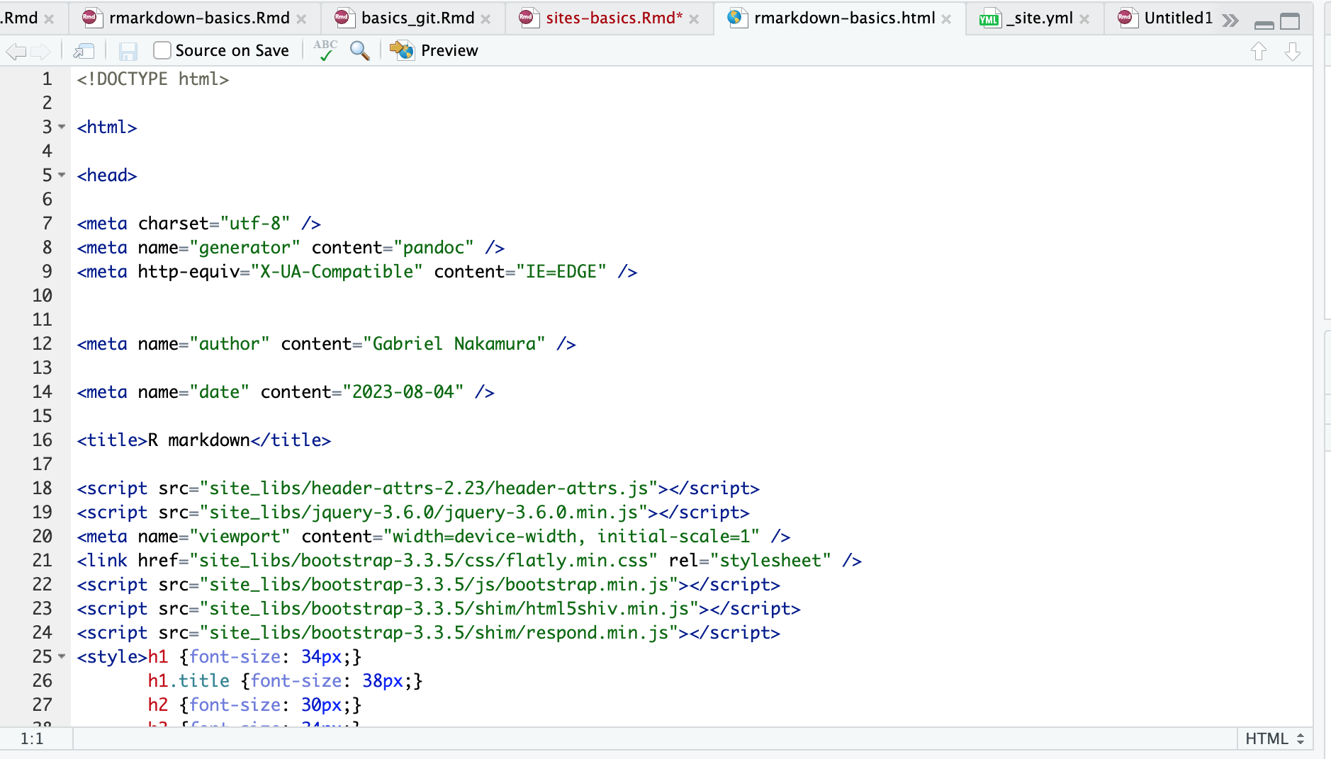Close basics_git.Rmd tab

tap(485, 19)
